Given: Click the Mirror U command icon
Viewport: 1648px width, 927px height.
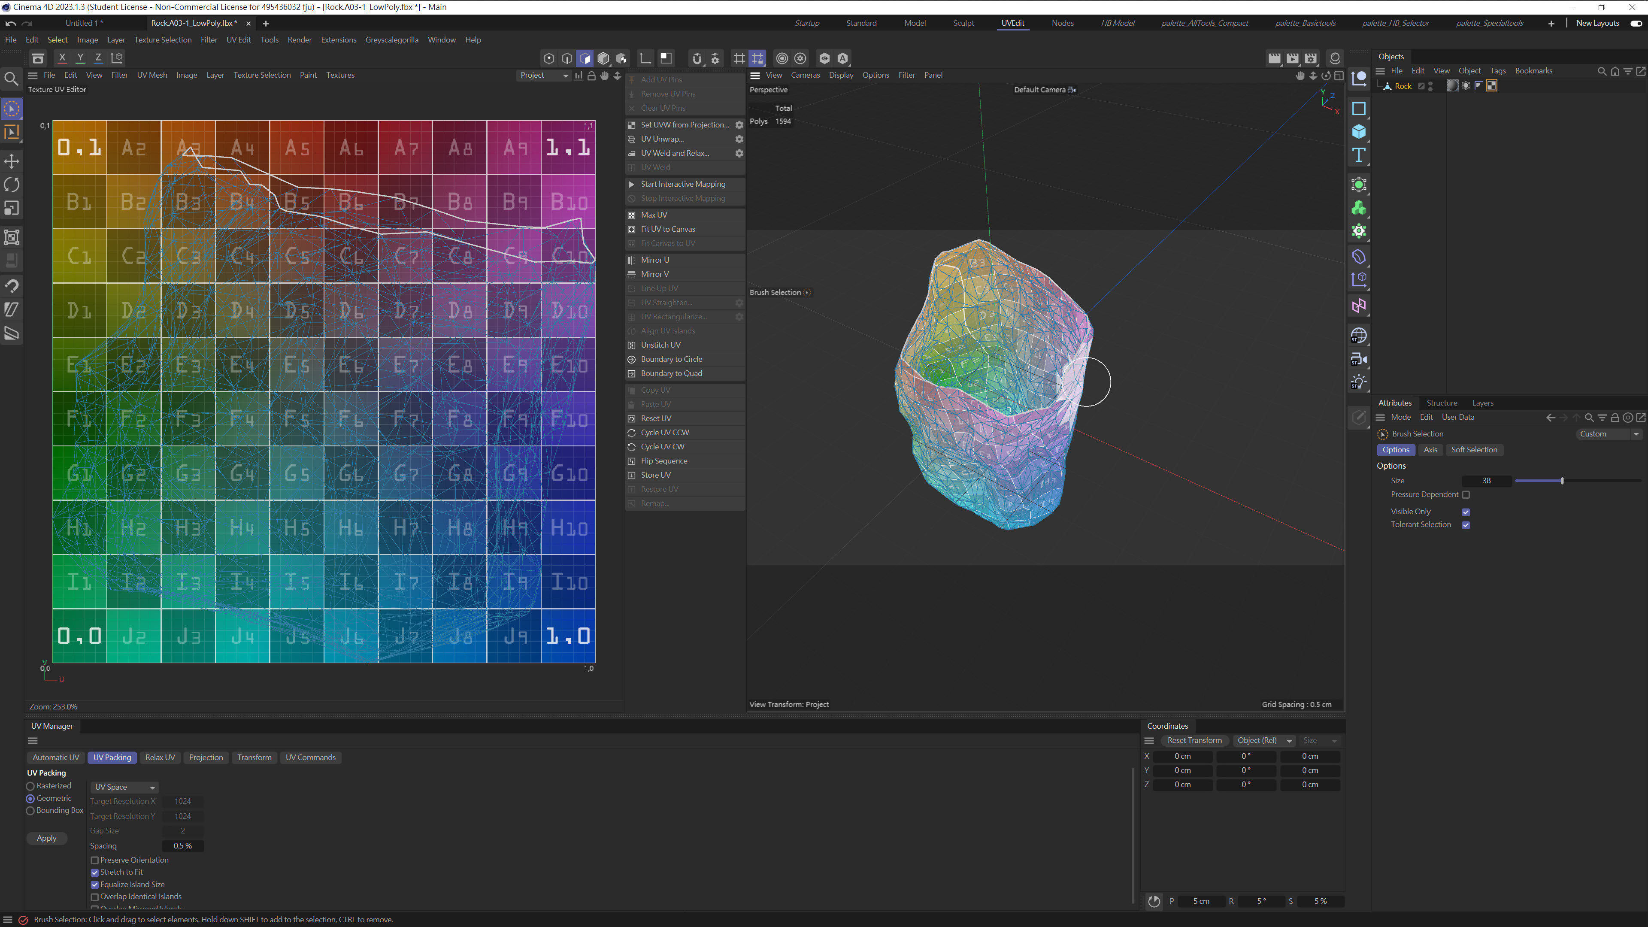Looking at the screenshot, I should (631, 260).
